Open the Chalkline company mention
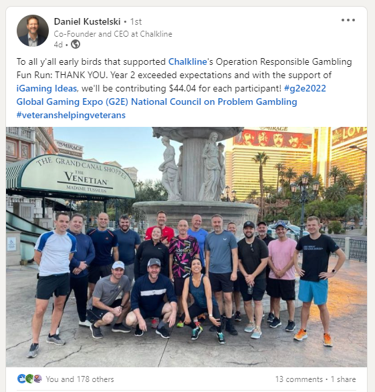This screenshot has width=375, height=392. (187, 61)
